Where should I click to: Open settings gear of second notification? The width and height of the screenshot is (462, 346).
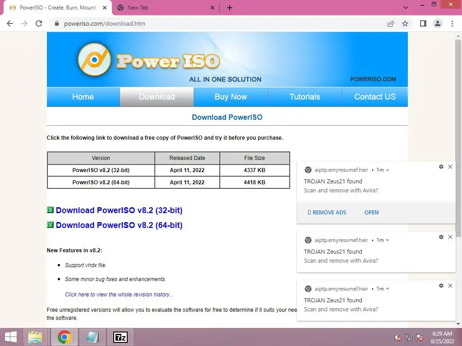pyautogui.click(x=441, y=237)
